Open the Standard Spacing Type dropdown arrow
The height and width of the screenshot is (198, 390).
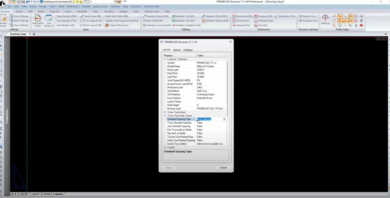point(224,119)
